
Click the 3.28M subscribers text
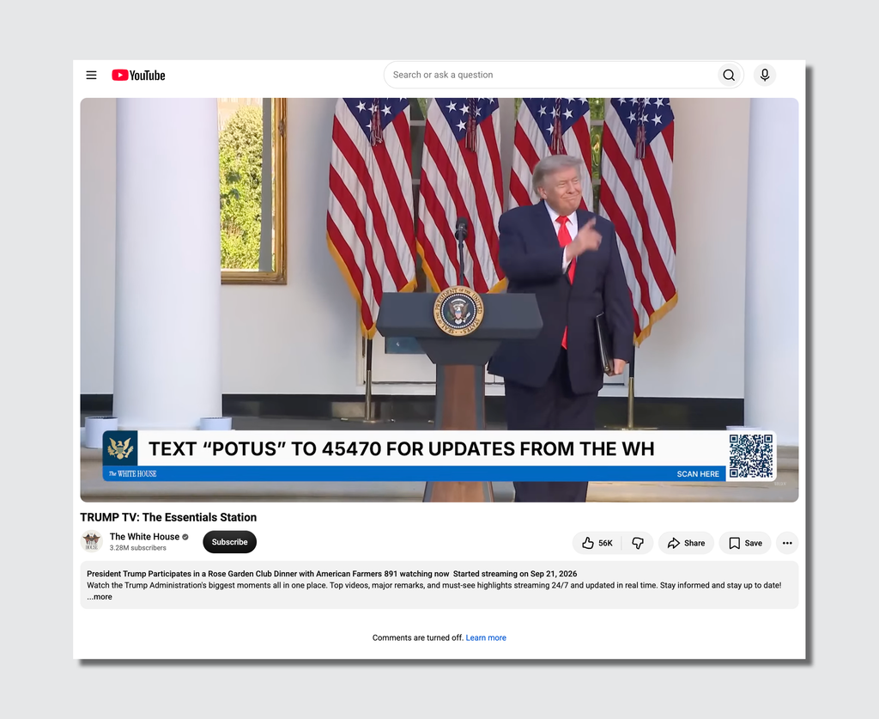tap(138, 548)
